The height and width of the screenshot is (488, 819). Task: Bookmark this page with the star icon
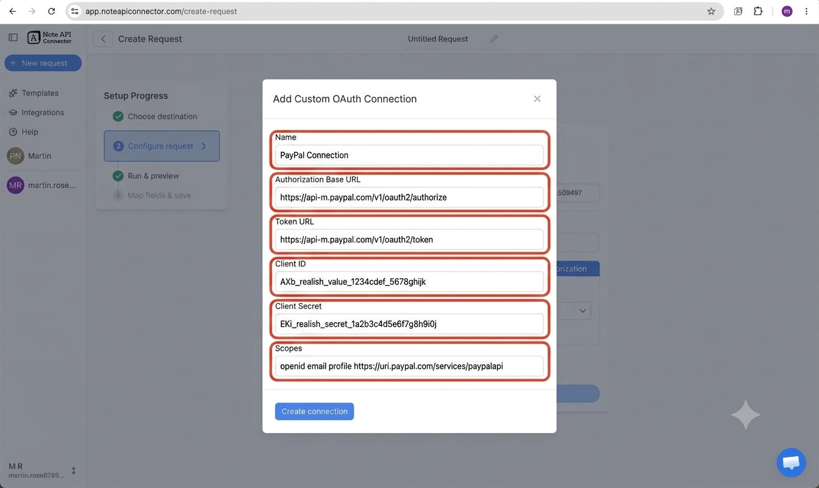point(711,11)
